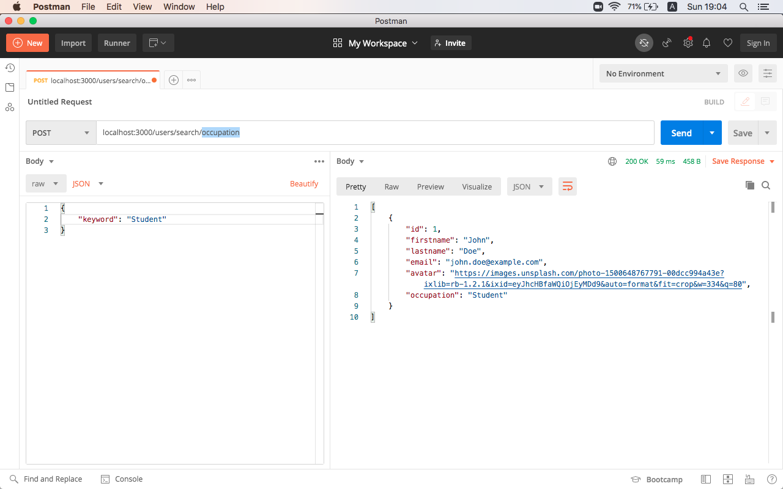Open request body three-dots options
The image size is (783, 489).
click(319, 161)
